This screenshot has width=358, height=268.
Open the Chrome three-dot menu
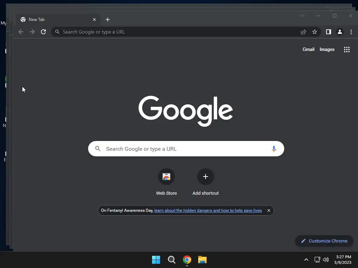(x=351, y=32)
